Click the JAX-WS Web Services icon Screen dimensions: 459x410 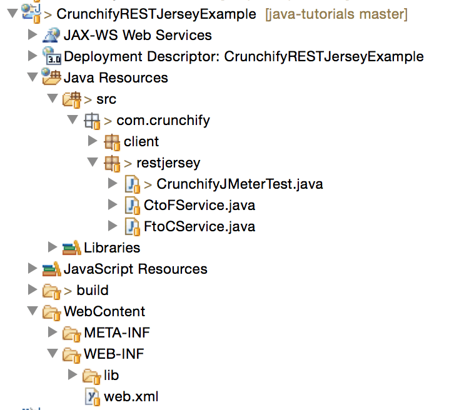[x=51, y=35]
